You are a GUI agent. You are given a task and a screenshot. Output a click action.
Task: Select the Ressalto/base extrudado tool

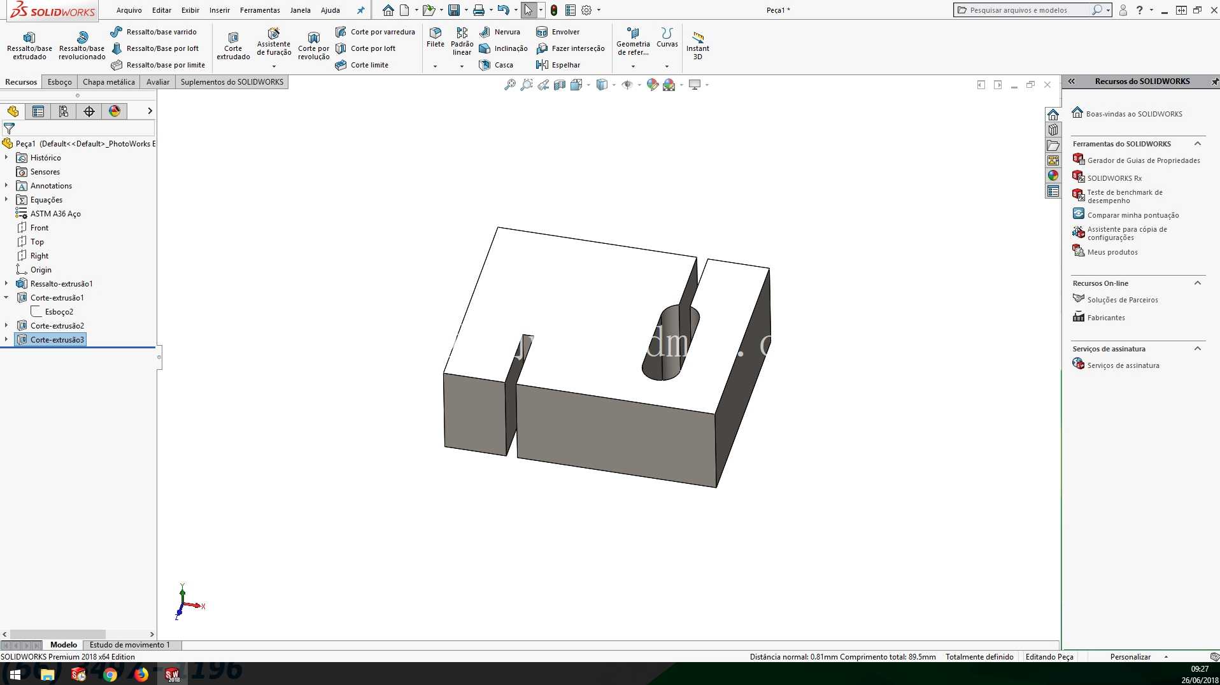(29, 45)
